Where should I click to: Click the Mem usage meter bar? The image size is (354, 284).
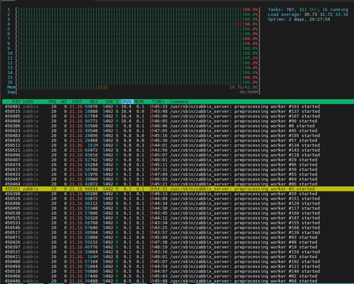pyautogui.click(x=133, y=87)
